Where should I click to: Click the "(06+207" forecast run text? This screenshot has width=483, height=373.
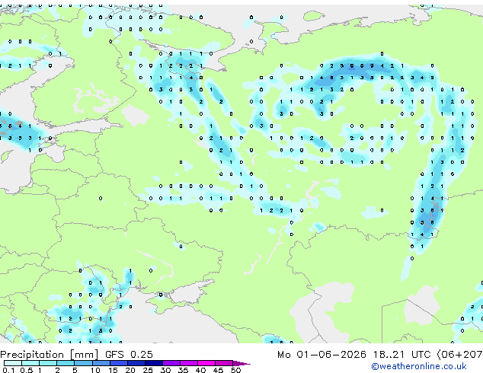tap(459, 355)
